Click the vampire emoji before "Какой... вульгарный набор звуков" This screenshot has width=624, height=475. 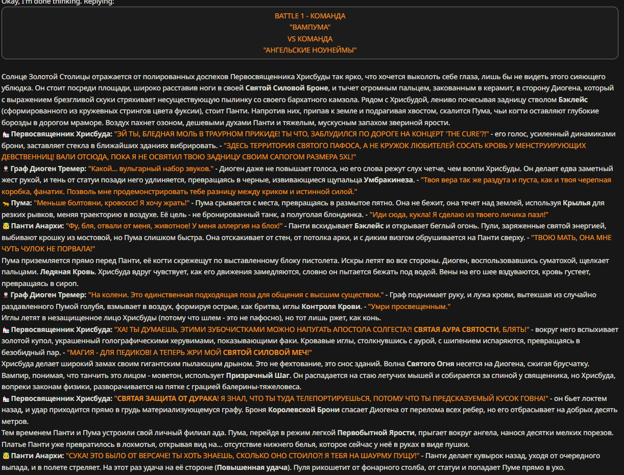[6, 169]
